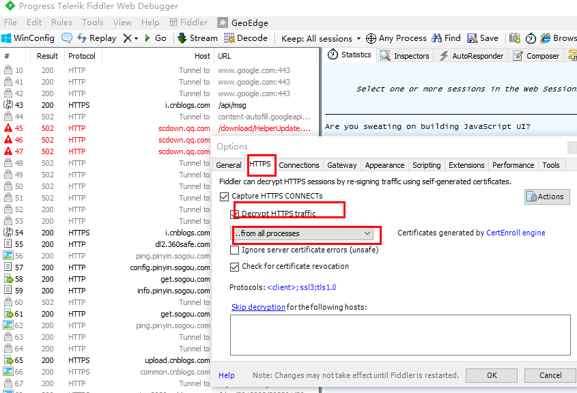Switch to the HTTPS options tab
Image resolution: width=577 pixels, height=393 pixels.
260,164
